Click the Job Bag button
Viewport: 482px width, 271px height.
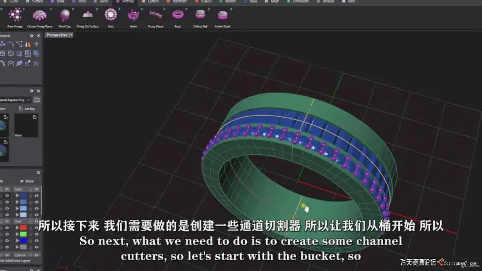[x=27, y=108]
